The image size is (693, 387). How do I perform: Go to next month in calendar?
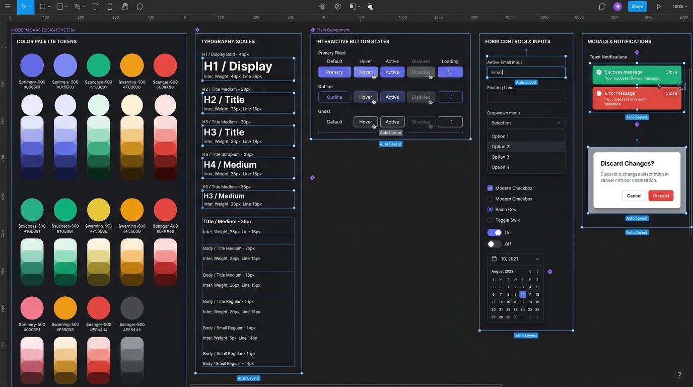click(x=537, y=271)
